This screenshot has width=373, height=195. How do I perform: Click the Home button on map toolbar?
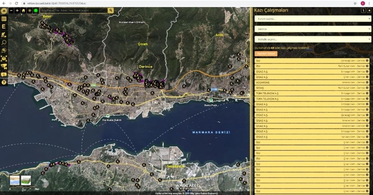click(x=23, y=10)
